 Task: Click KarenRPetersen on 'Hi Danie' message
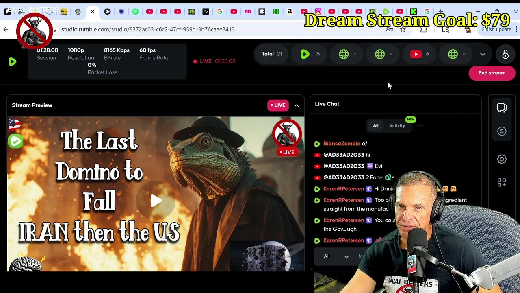click(344, 189)
